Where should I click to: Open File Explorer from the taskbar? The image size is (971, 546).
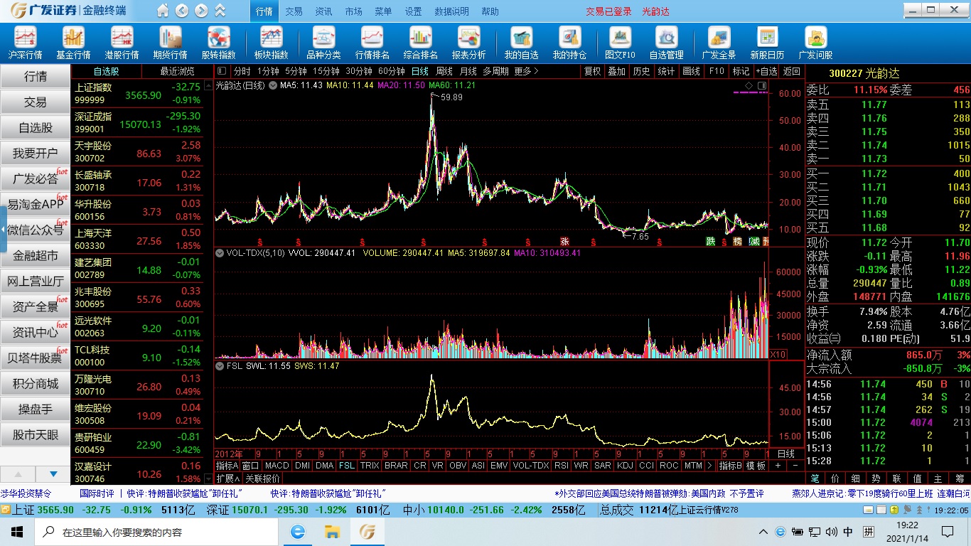[332, 531]
